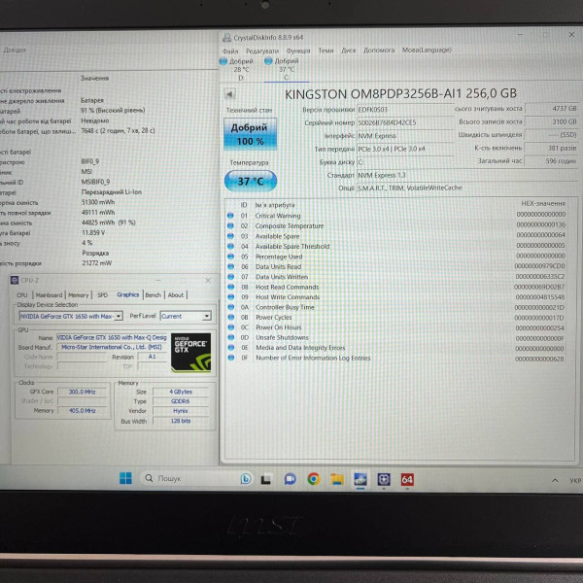Click the Добрий 100 % health status button
This screenshot has height=583, width=583.
[251, 134]
